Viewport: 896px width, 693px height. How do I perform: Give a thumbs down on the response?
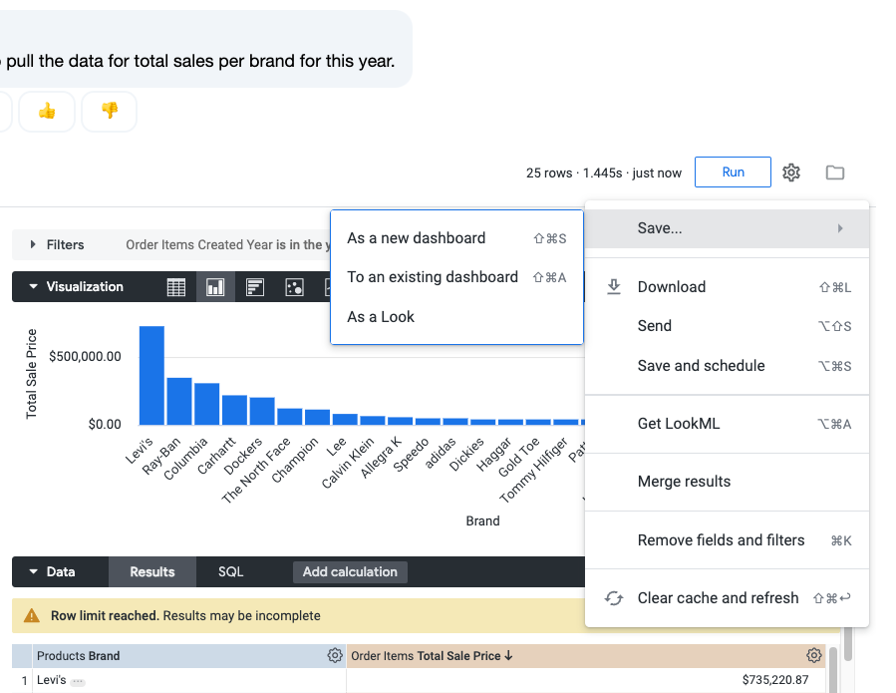click(110, 111)
